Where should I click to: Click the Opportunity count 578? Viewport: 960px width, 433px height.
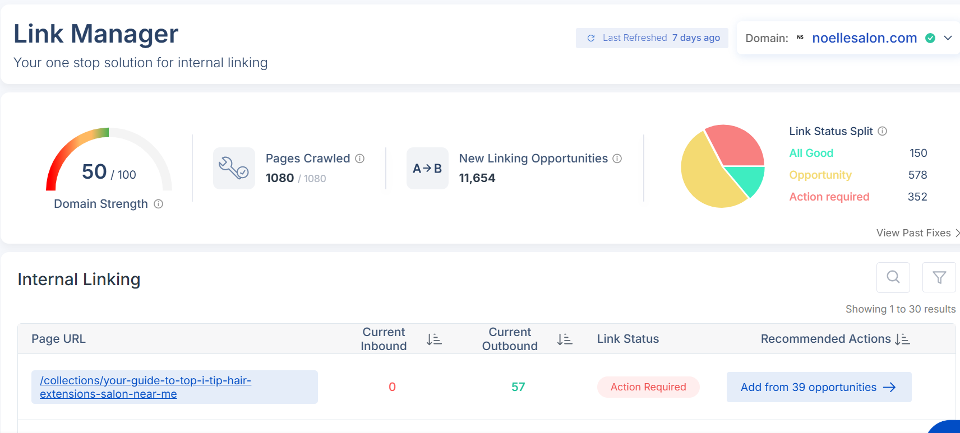(x=917, y=175)
